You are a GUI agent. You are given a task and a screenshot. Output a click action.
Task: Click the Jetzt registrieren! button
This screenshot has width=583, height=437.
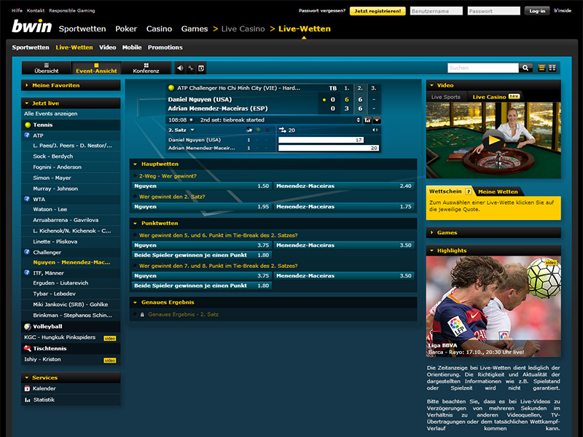377,11
